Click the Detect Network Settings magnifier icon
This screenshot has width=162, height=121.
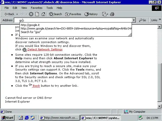tap(25, 50)
